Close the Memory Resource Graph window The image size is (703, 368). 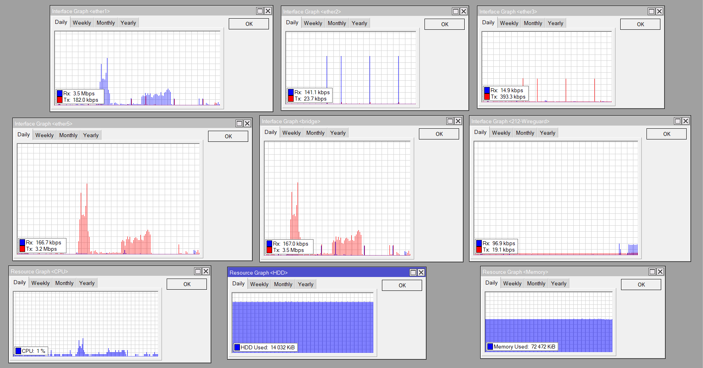660,272
